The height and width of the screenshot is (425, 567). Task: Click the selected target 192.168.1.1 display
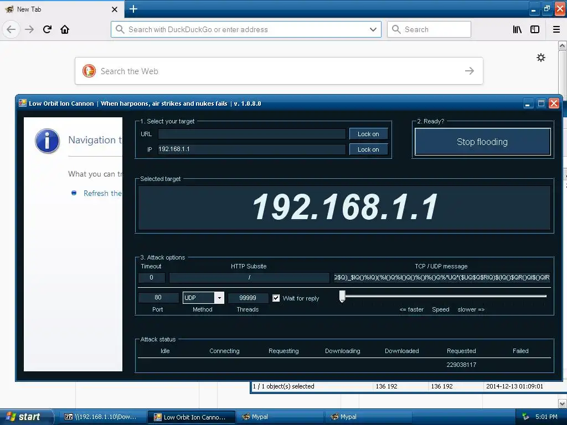coord(344,207)
